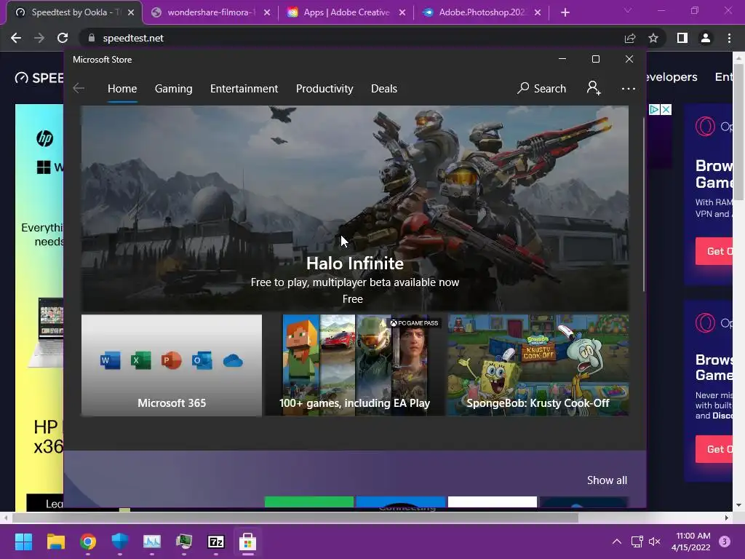Click the AdChoices triangle icon

(654, 110)
